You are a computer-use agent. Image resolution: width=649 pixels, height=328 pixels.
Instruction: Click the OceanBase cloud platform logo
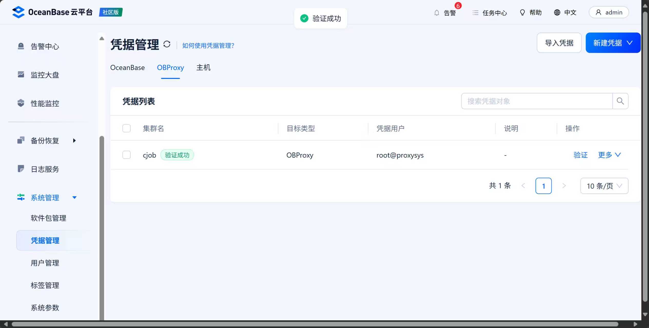(x=52, y=12)
